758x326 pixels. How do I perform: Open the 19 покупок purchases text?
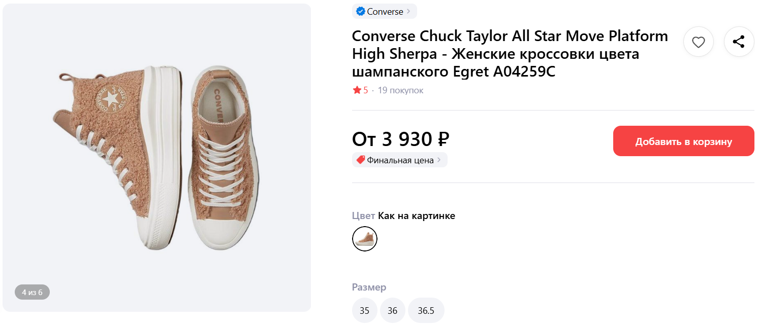tap(400, 90)
